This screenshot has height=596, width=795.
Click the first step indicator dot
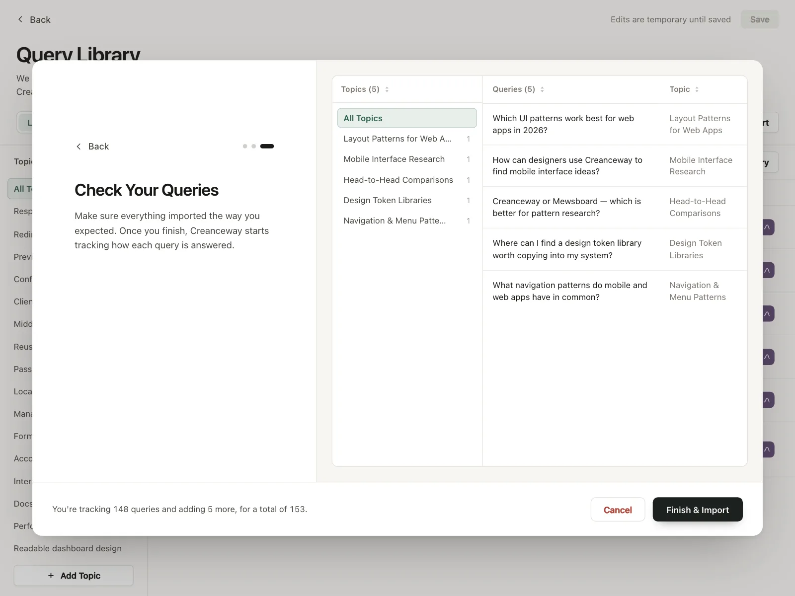[x=245, y=147]
